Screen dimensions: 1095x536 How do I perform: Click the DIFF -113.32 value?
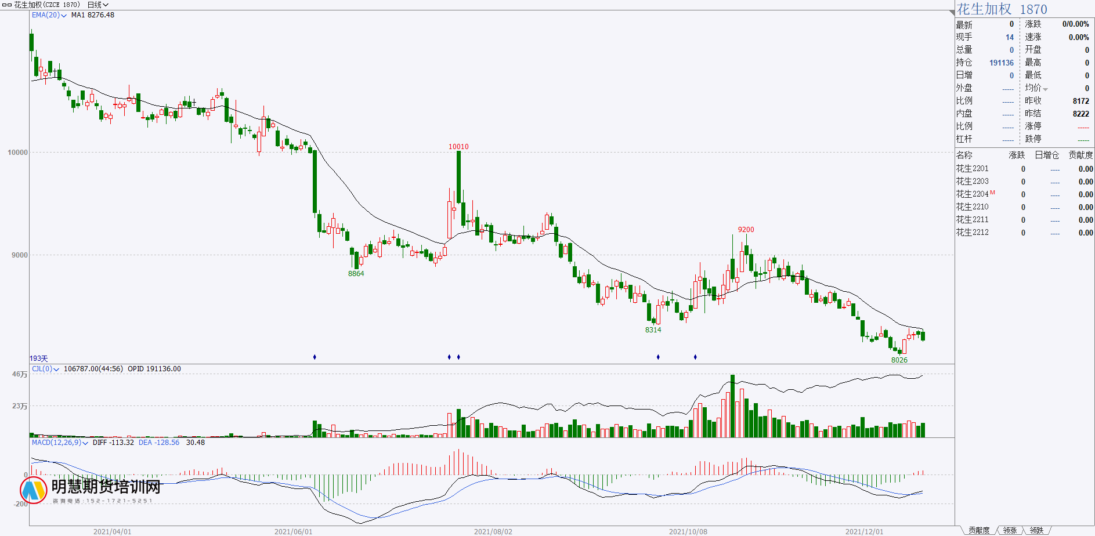click(x=113, y=443)
